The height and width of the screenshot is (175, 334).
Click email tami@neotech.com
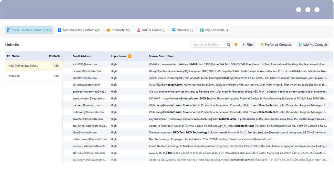pos(85,78)
